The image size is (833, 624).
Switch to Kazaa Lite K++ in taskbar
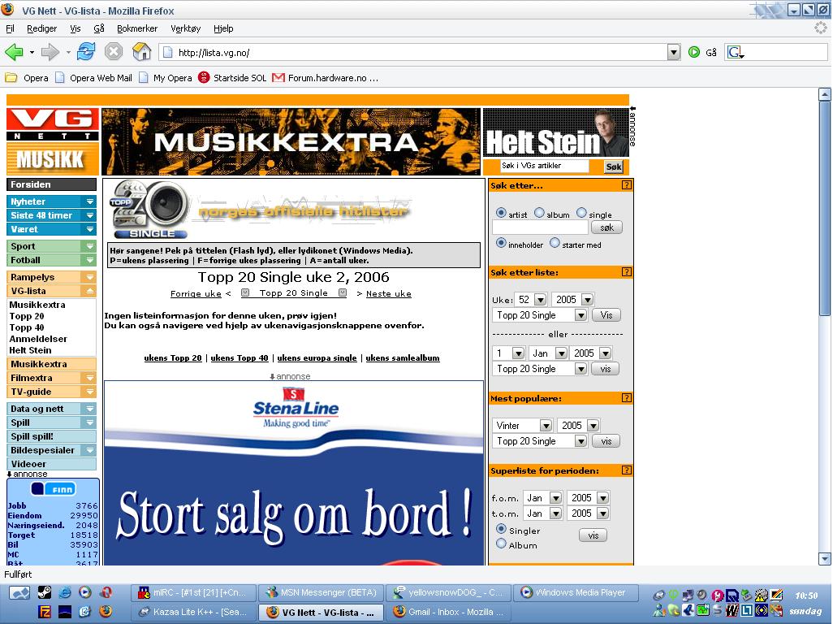193,612
